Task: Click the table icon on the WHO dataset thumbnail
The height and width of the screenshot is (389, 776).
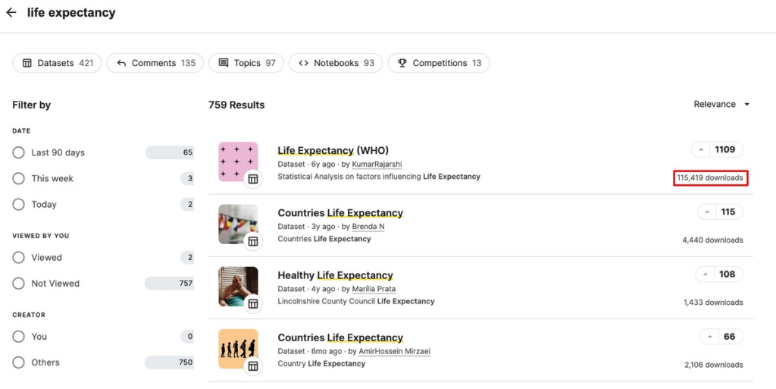Action: [253, 179]
